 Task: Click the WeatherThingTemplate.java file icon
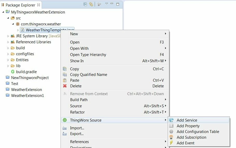[x=23, y=30]
